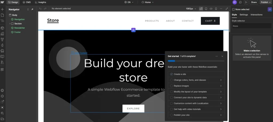The width and height of the screenshot is (273, 122).
Task: Switch to CMS tab
Action: [27, 2]
